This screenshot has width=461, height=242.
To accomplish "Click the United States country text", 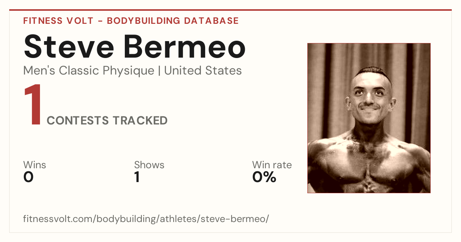I will [x=203, y=71].
